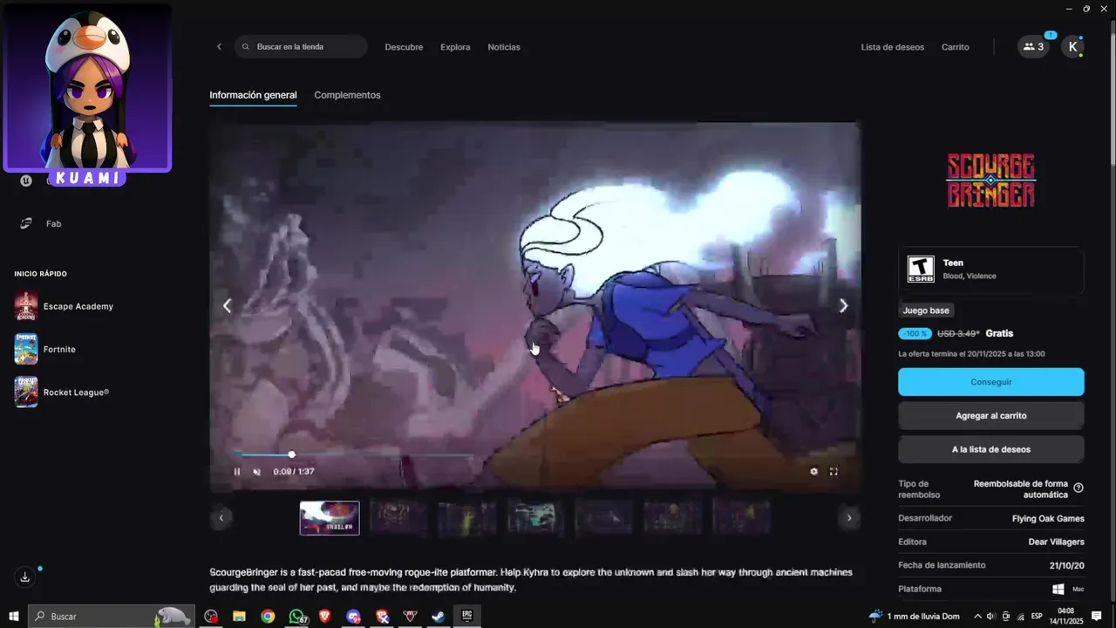Click publisher name Dear Villagers
Screen dimensions: 1116x628
pos(1056,542)
